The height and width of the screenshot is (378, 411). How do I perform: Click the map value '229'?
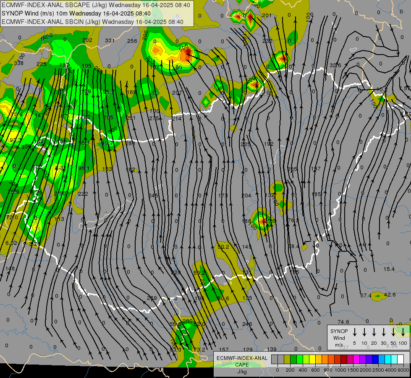(x=175, y=273)
